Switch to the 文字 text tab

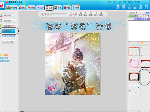click(x=40, y=7)
